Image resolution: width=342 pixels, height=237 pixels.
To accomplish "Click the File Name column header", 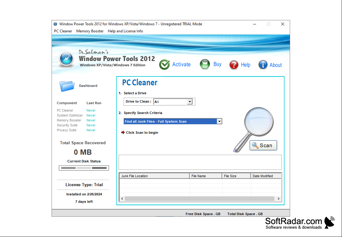I will tap(206, 176).
